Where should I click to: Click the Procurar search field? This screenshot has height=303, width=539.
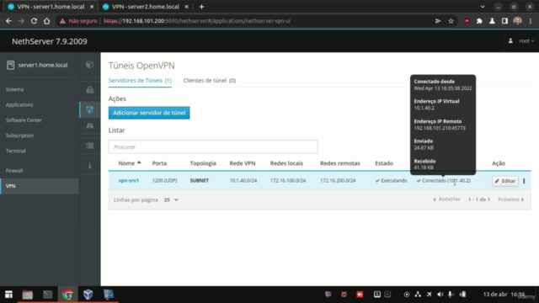click(213, 146)
